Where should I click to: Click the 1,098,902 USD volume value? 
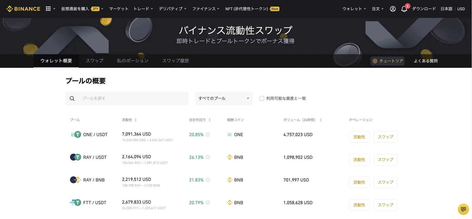tap(298, 157)
